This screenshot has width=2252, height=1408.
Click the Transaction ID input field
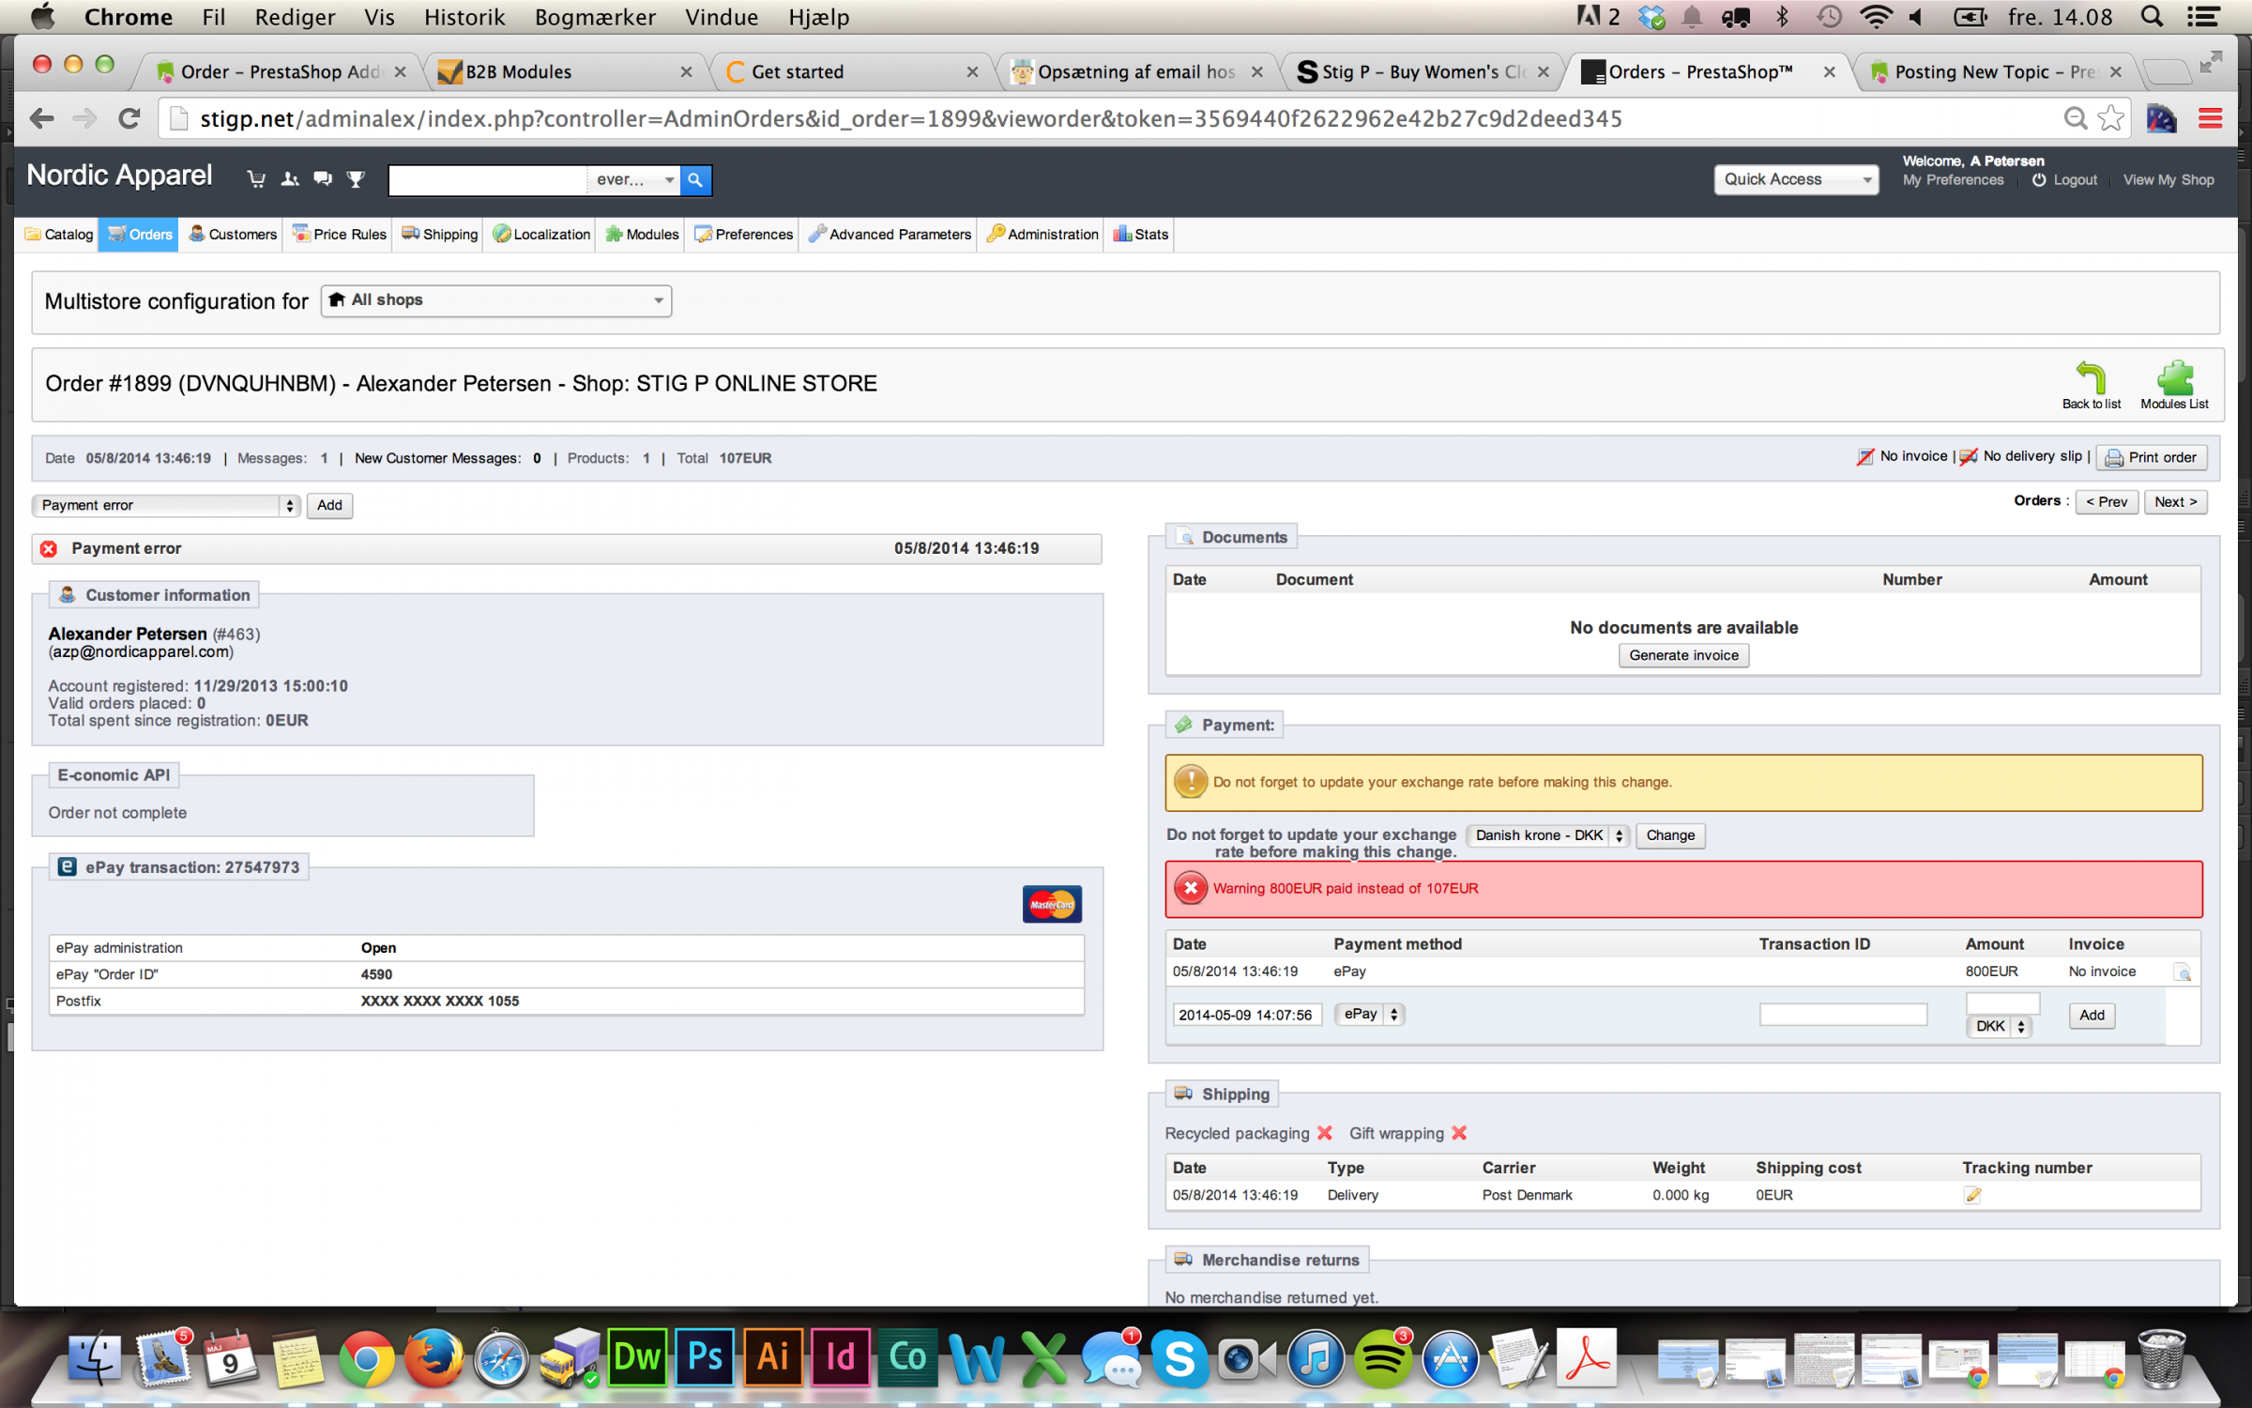tap(1842, 1014)
